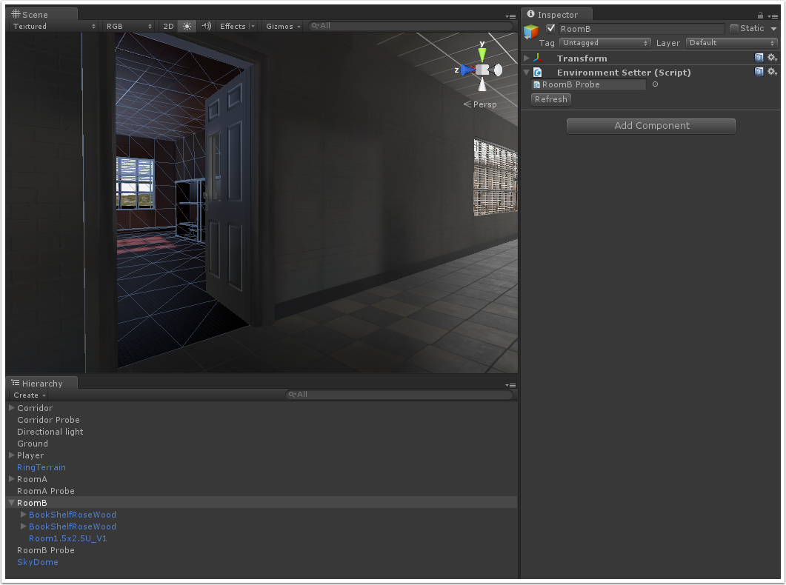The width and height of the screenshot is (786, 585).
Task: Click the RoomB game object cube icon
Action: (x=531, y=31)
